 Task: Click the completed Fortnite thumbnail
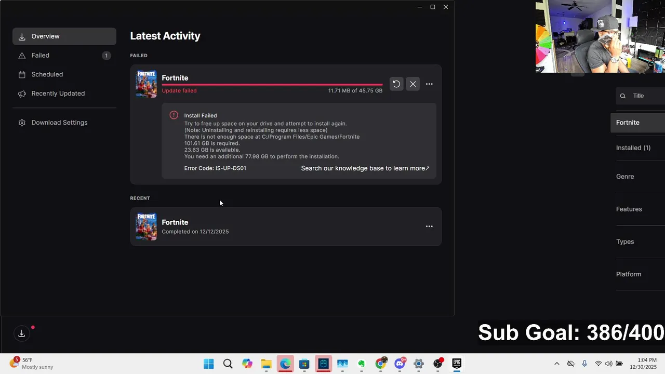(146, 226)
